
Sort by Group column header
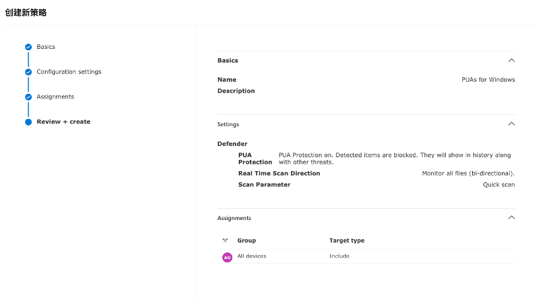coord(247,241)
